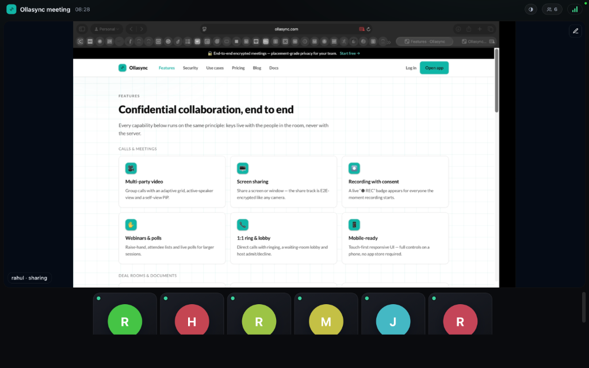Click the 'CALLS & MEETINGS' section label

(x=137, y=149)
